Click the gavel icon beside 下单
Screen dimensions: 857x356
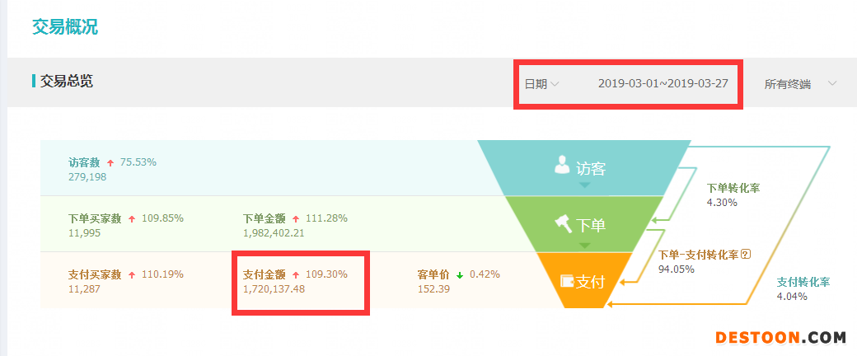click(x=564, y=222)
